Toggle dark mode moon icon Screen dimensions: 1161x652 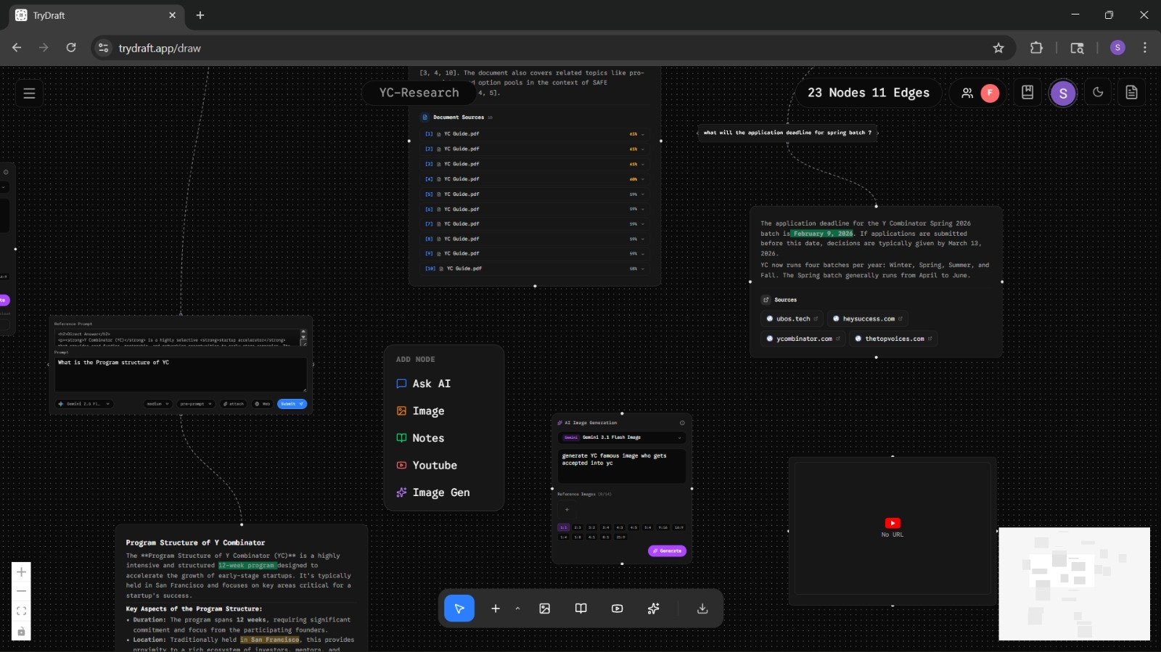coord(1098,92)
